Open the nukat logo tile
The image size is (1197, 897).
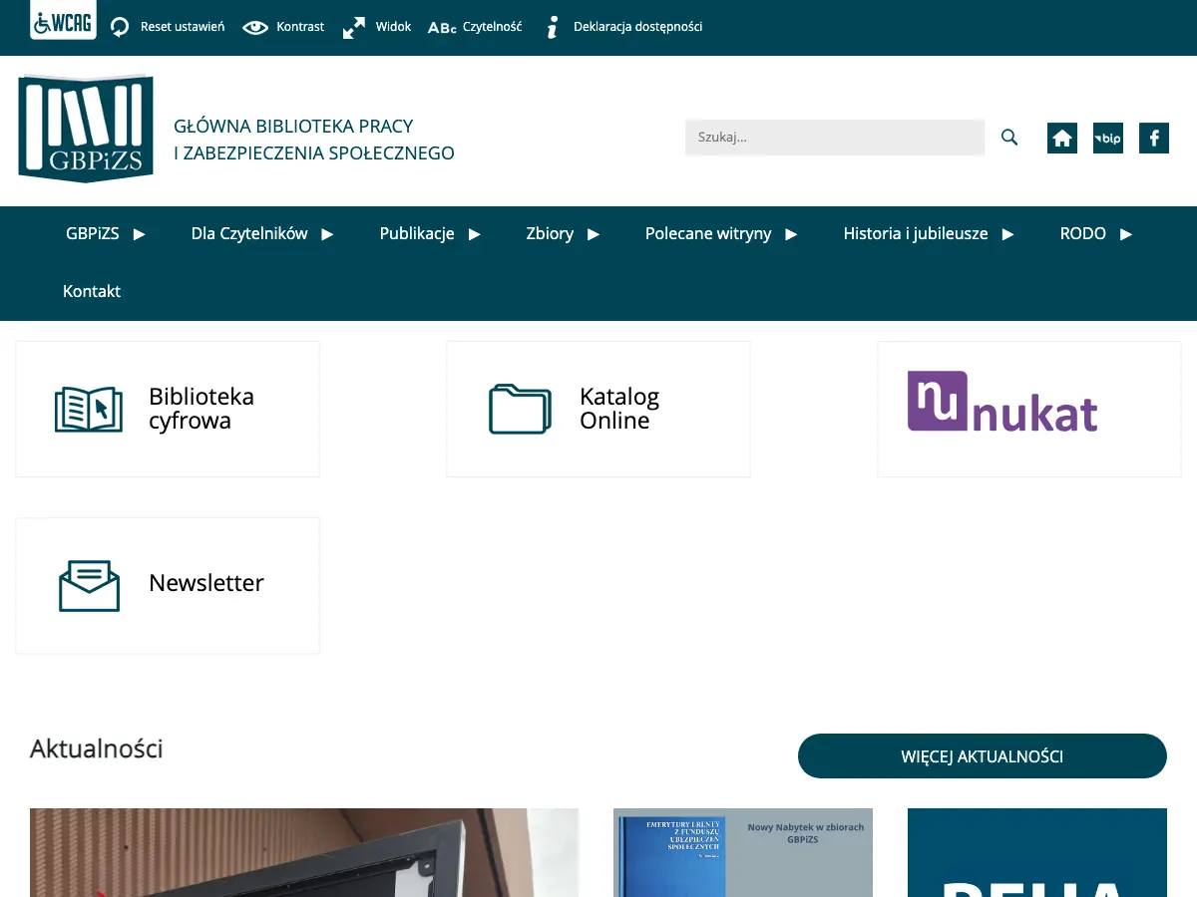point(1029,410)
